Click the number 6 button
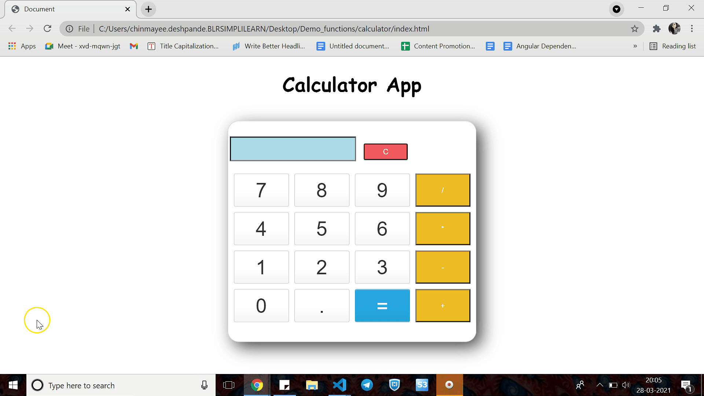This screenshot has height=396, width=704. click(x=382, y=228)
